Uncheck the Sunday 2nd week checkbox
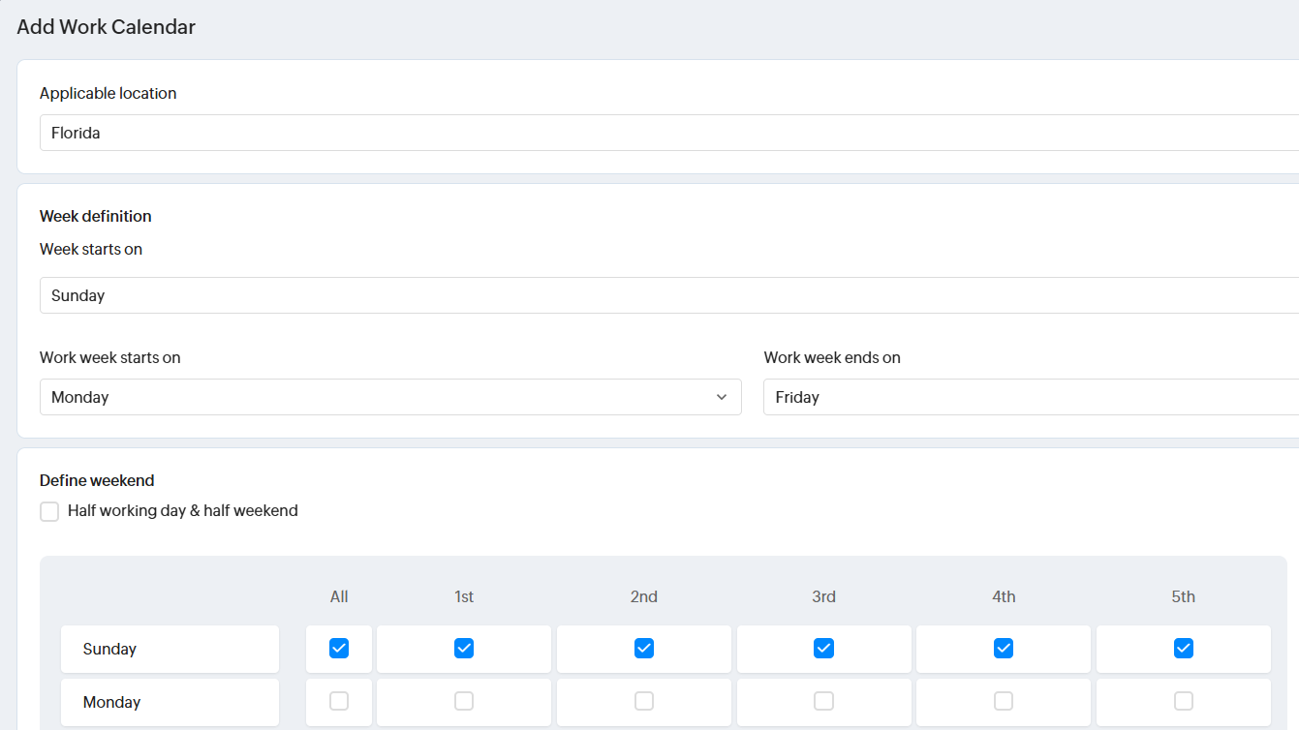Screen dimensions: 1299x730 tap(644, 649)
